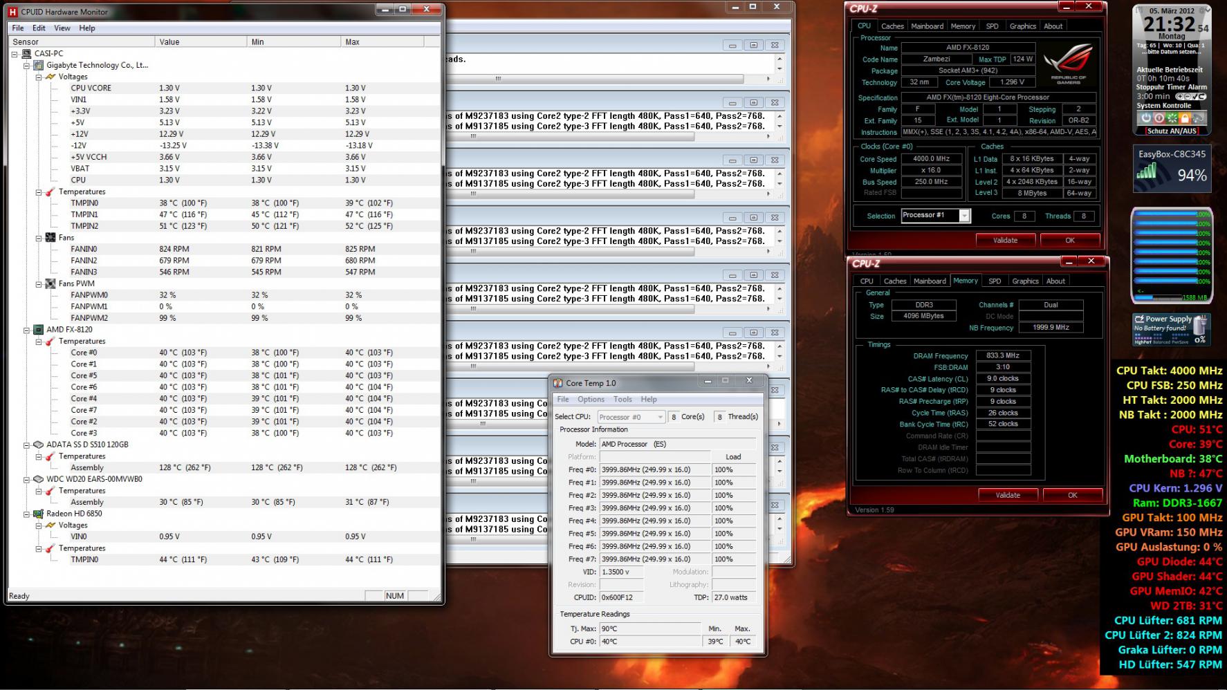Collapse the Fans PWM section

(x=39, y=283)
